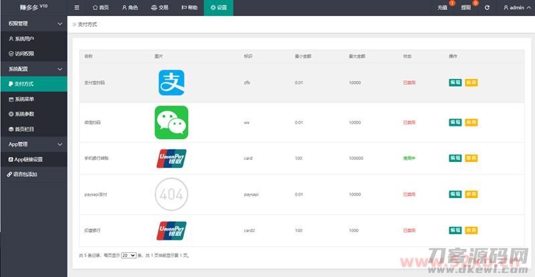The height and width of the screenshot is (277, 535).
Task: Collapse the App管理 sidebar section
Action: [x=34, y=144]
